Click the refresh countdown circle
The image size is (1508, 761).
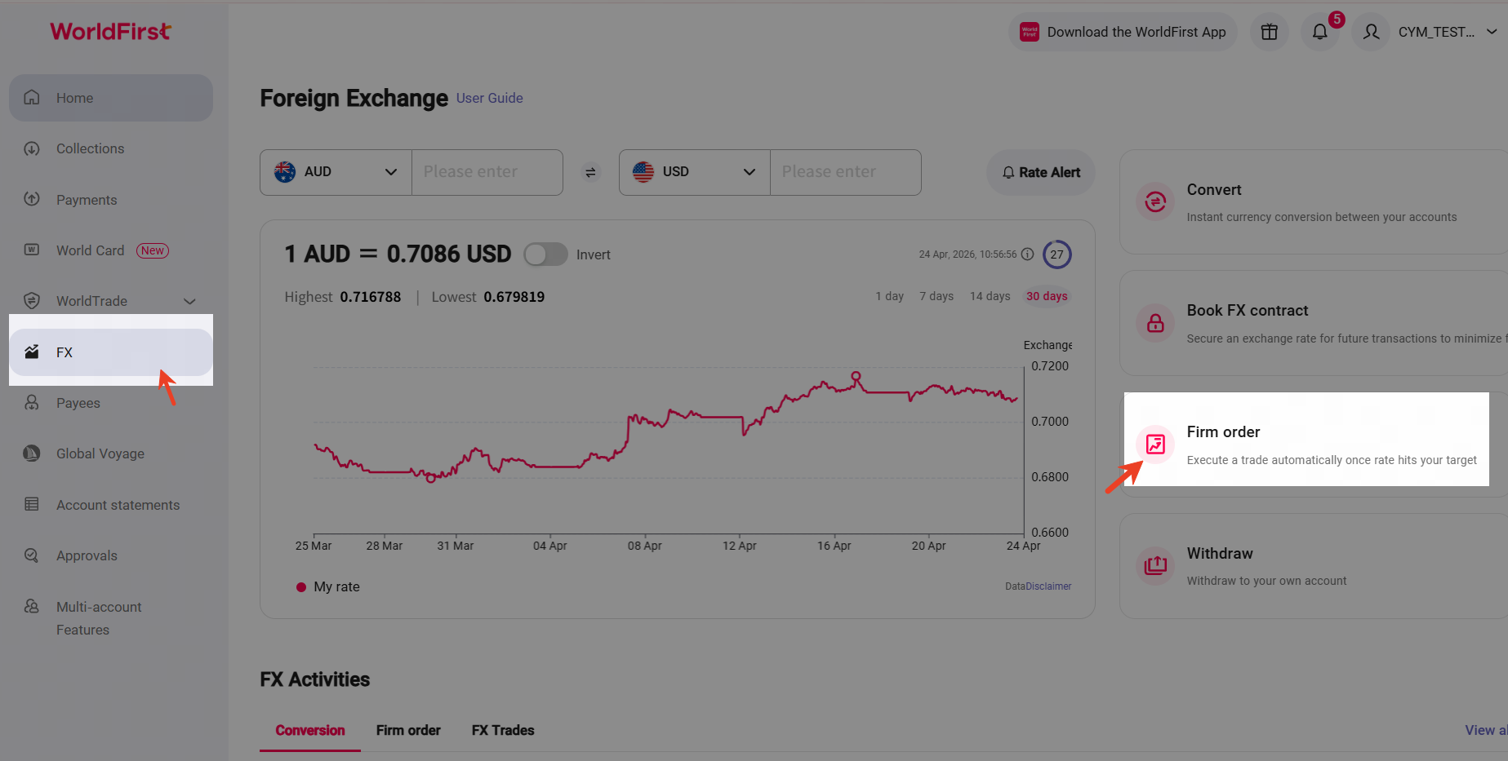point(1057,254)
